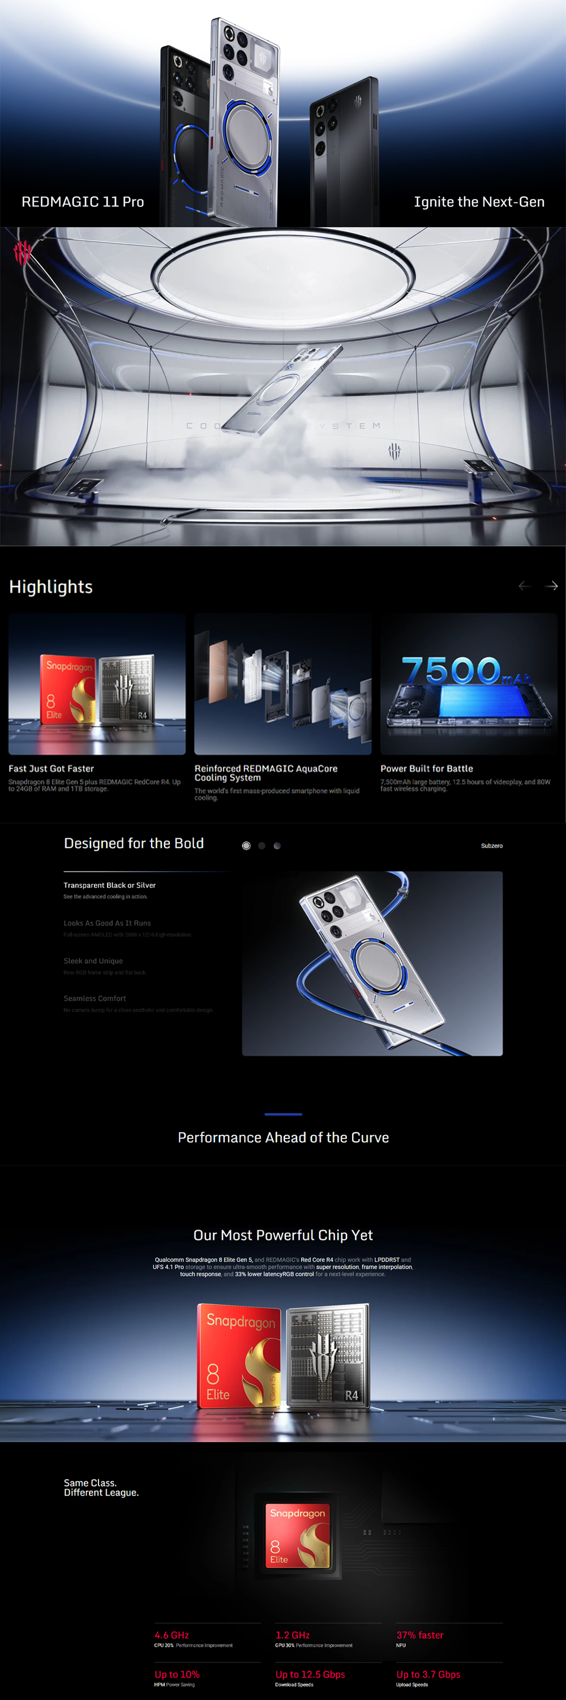Select the second design carousel dot
This screenshot has width=566, height=1700.
click(x=261, y=845)
